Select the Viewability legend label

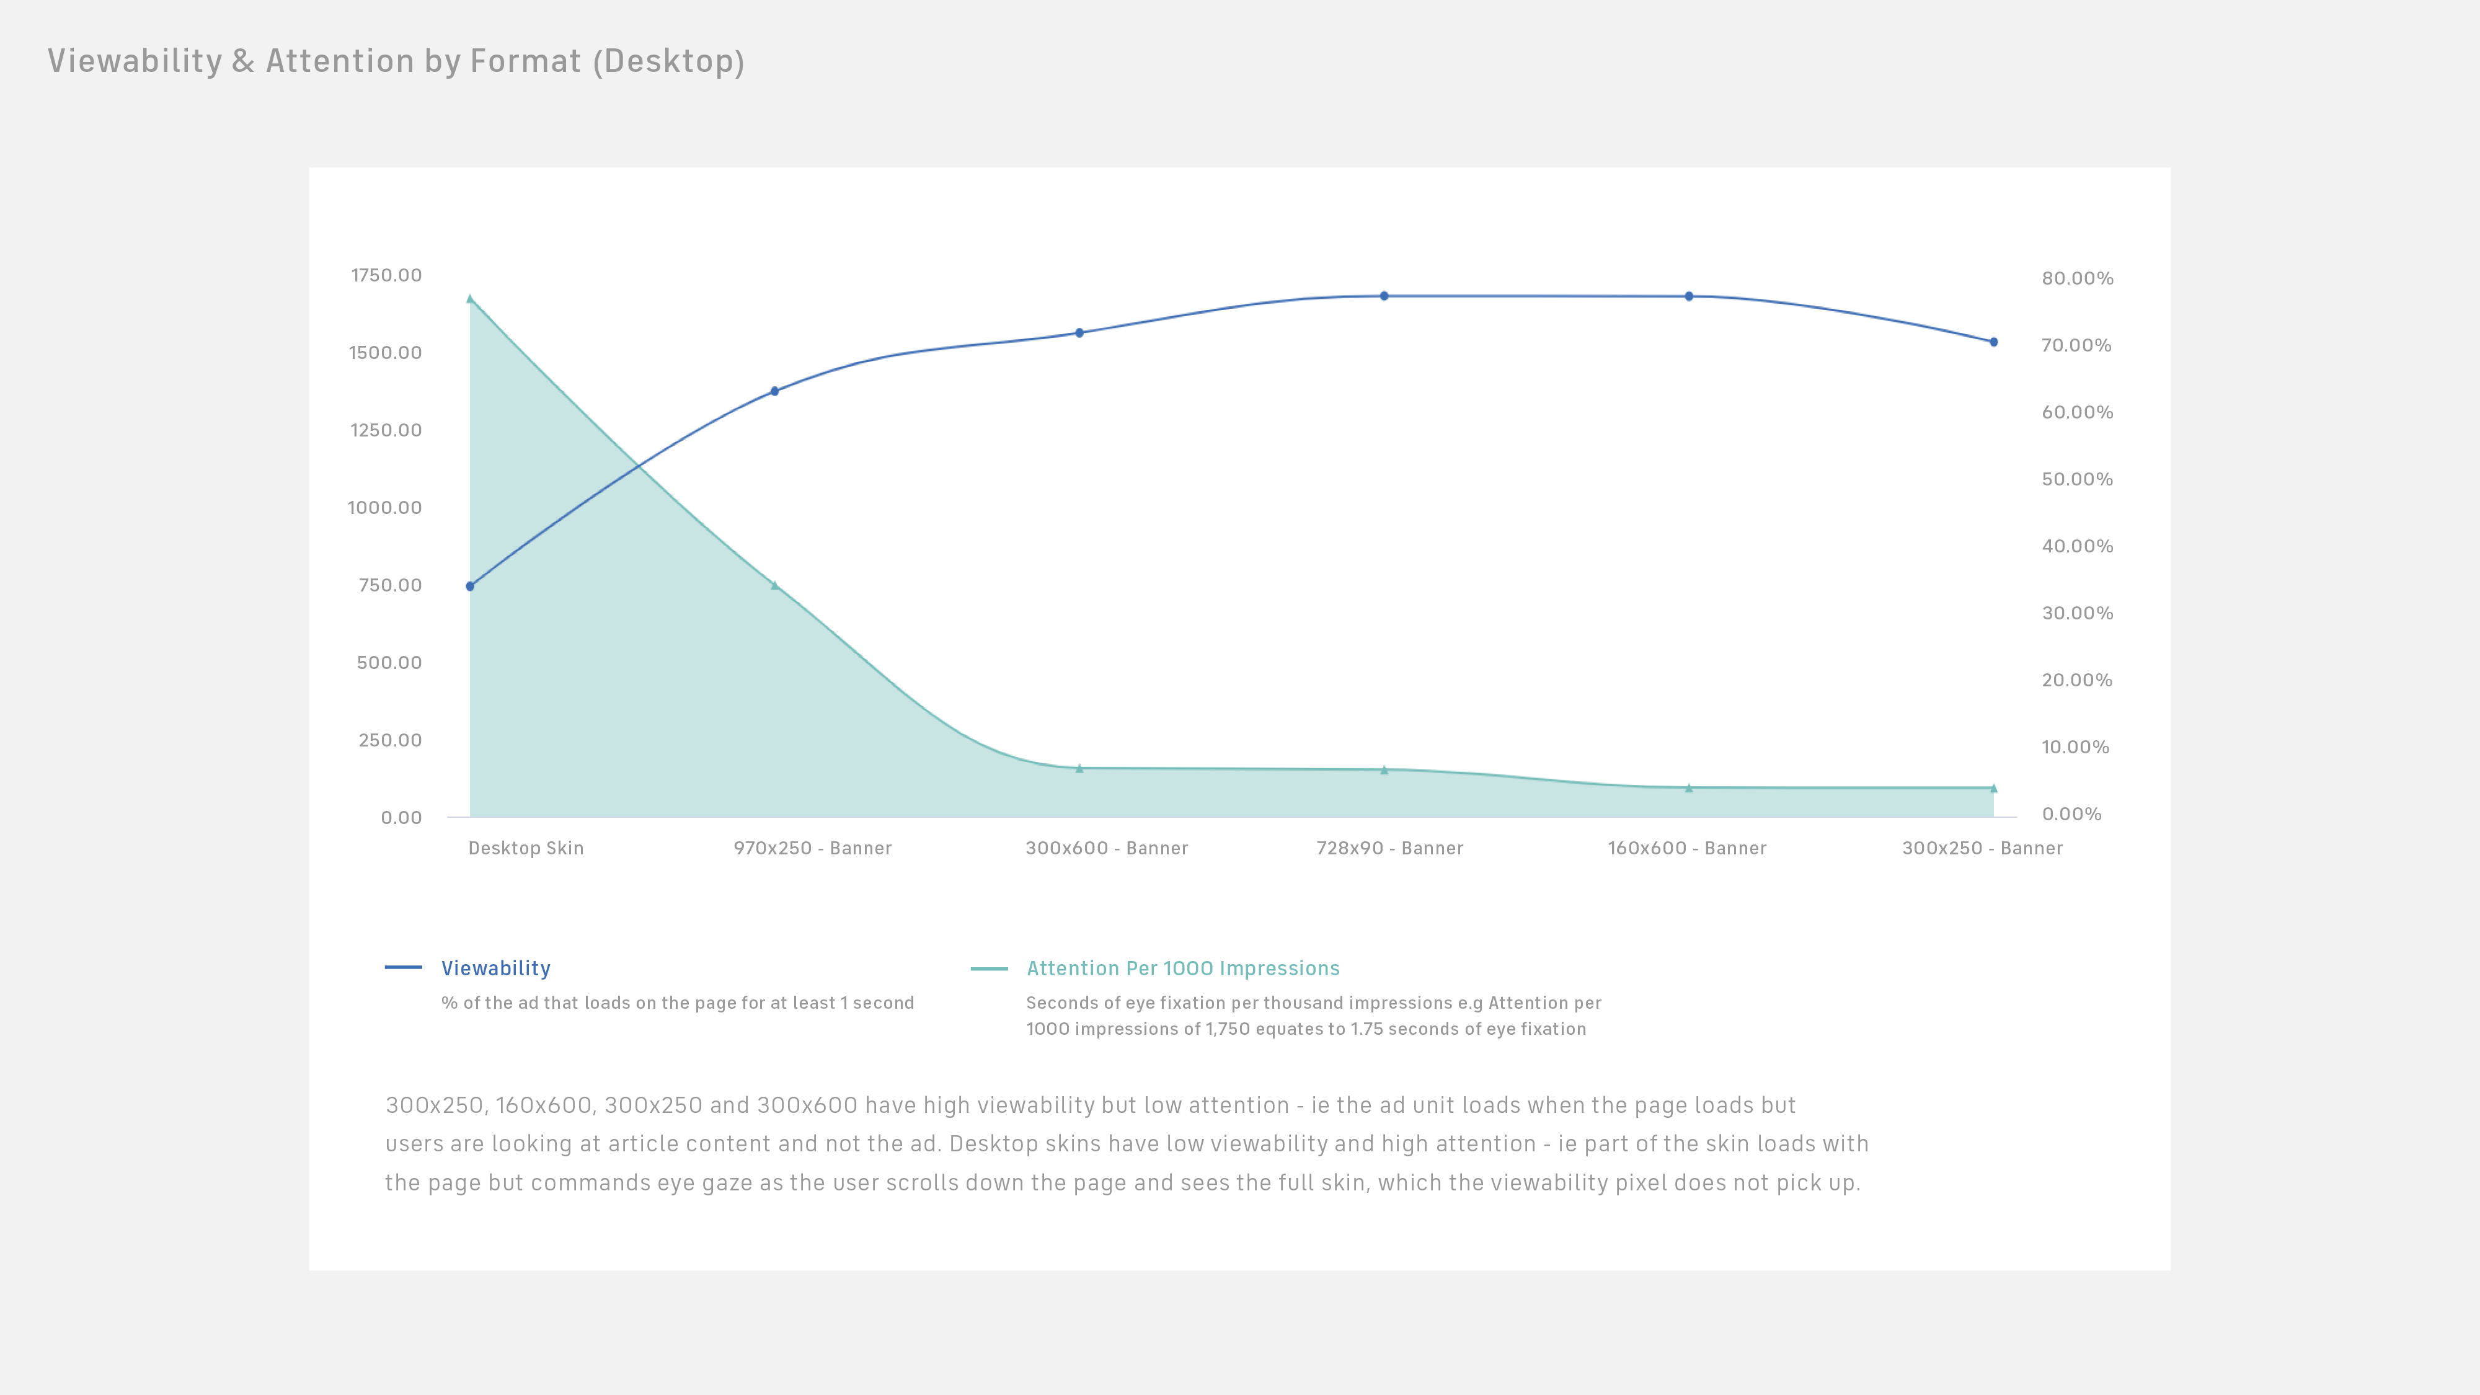pos(496,968)
